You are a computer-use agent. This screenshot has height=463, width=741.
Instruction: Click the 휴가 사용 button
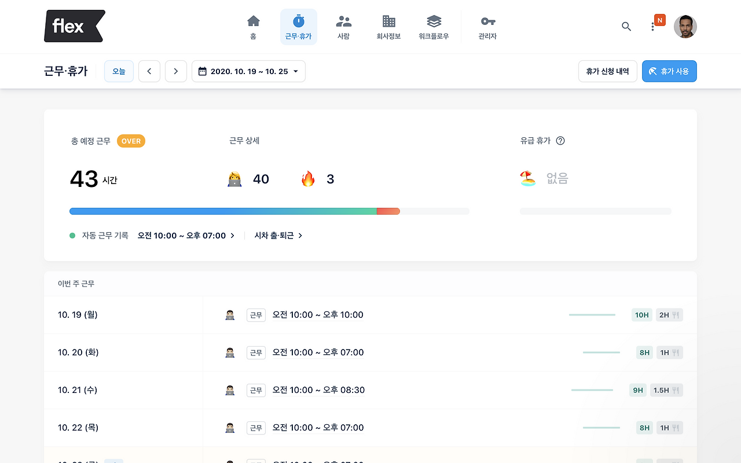pyautogui.click(x=669, y=71)
